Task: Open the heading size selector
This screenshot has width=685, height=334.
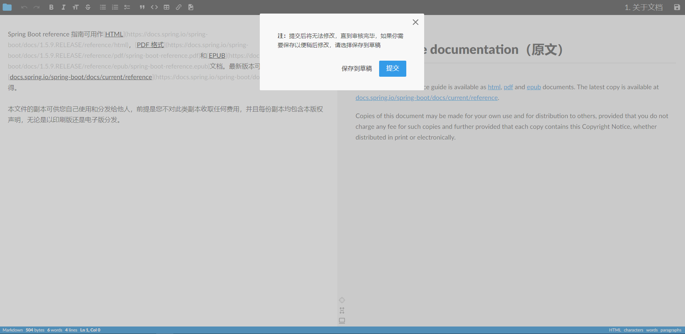Action: coord(76,7)
